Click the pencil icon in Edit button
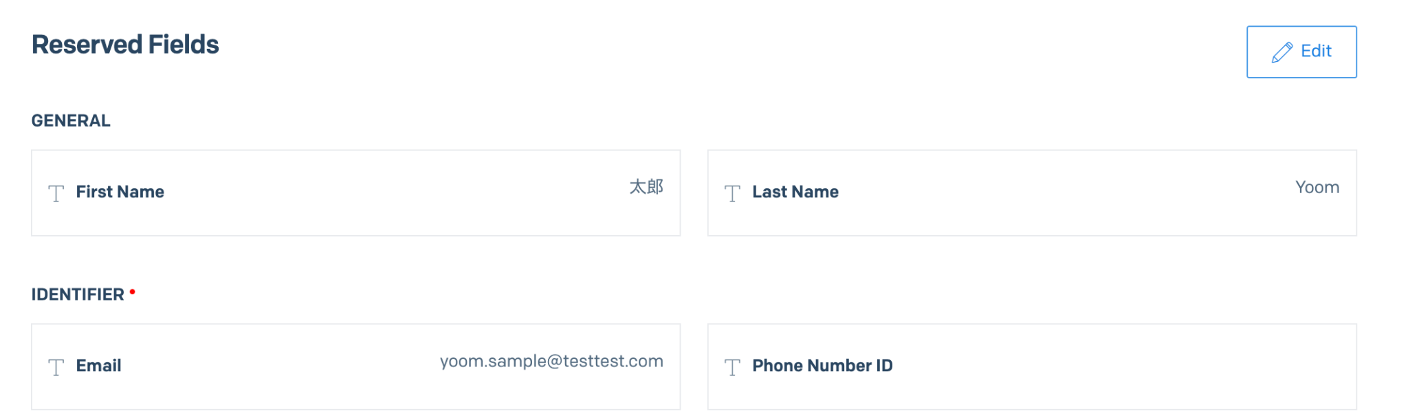Viewport: 1408px width, 420px height. coord(1281,52)
